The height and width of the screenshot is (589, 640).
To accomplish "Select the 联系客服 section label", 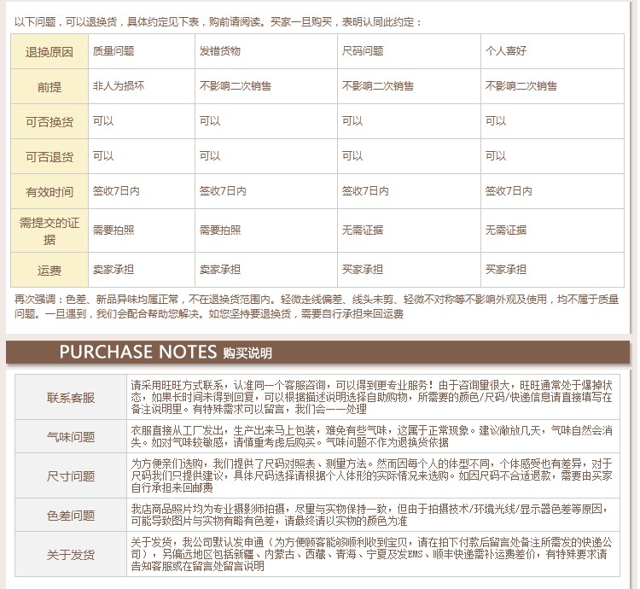I will 71,398.
